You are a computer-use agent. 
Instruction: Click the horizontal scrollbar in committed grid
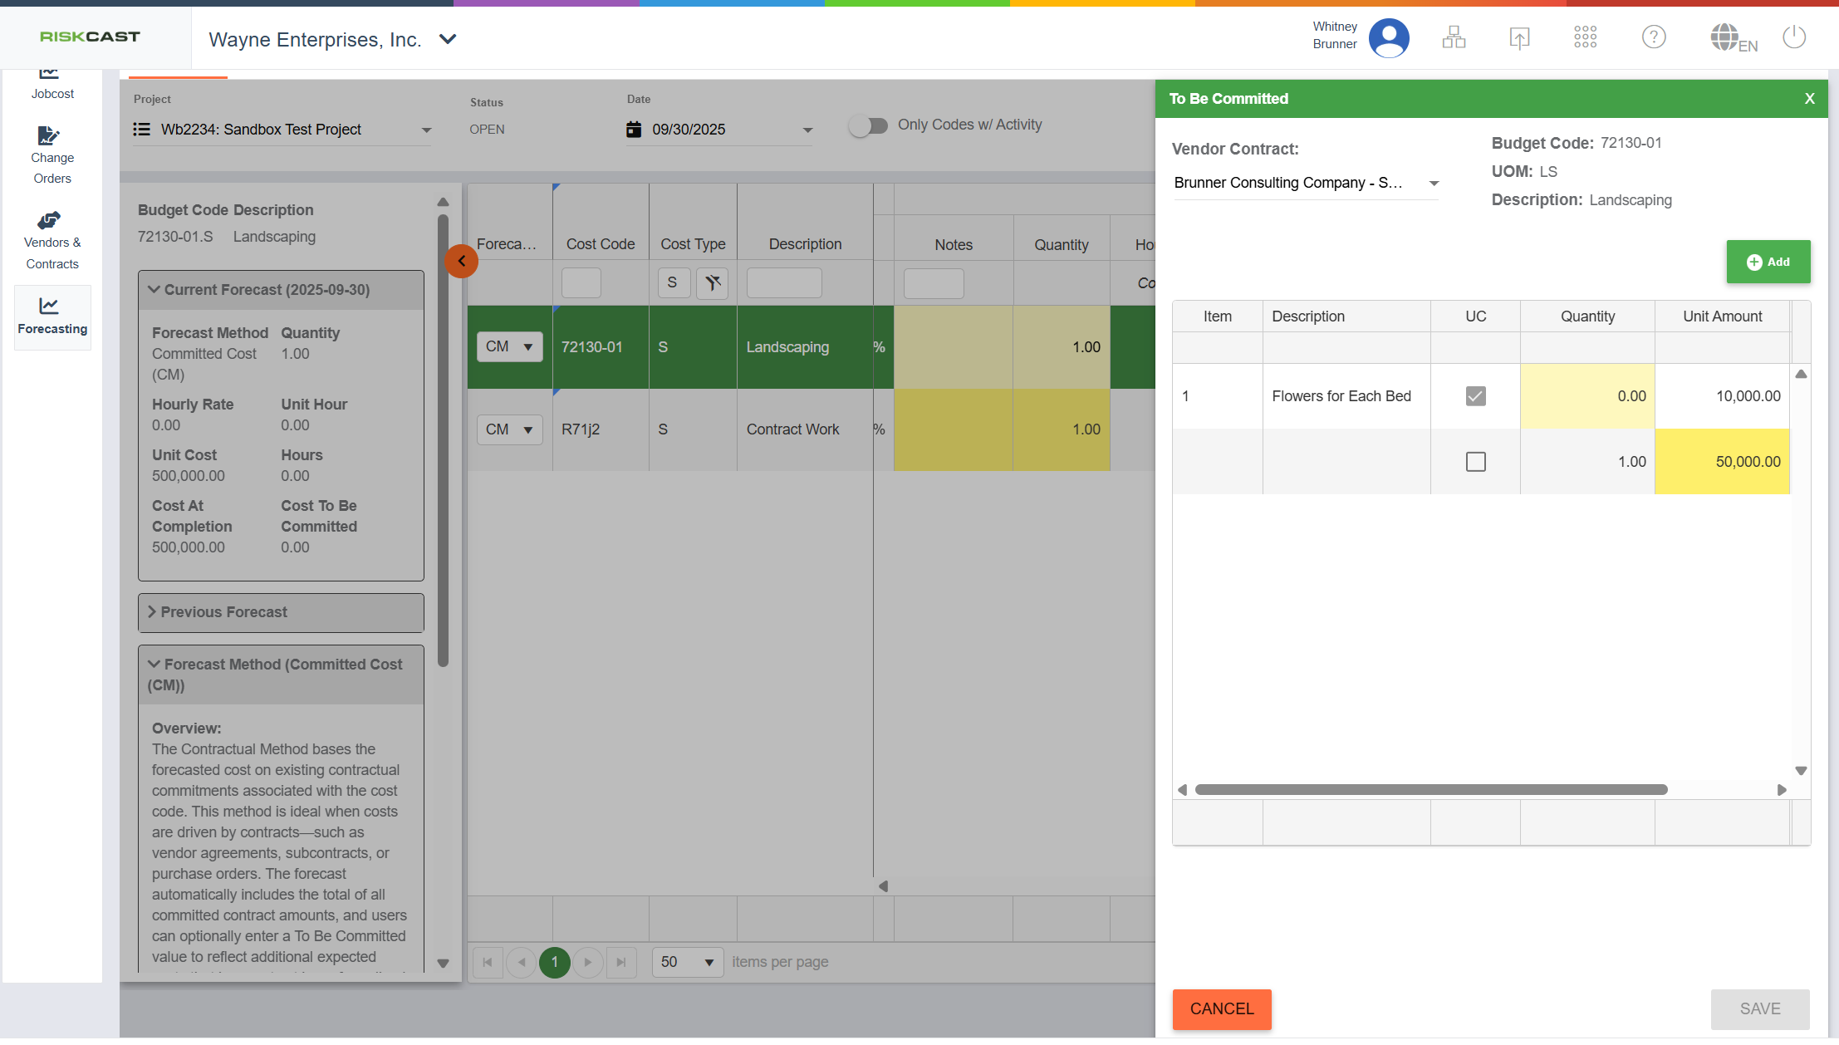(x=1430, y=790)
